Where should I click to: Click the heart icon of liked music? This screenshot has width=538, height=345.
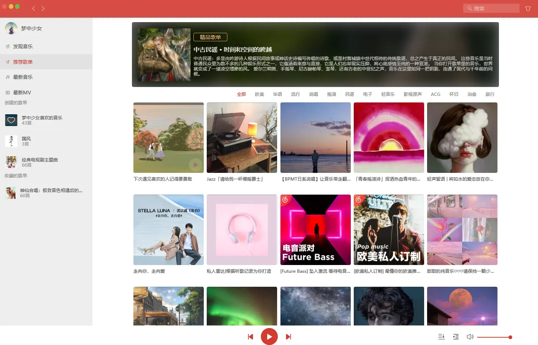(11, 120)
